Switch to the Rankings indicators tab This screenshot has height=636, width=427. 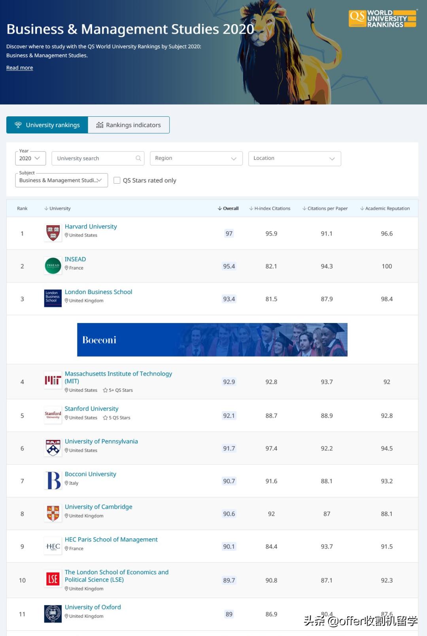pos(128,125)
